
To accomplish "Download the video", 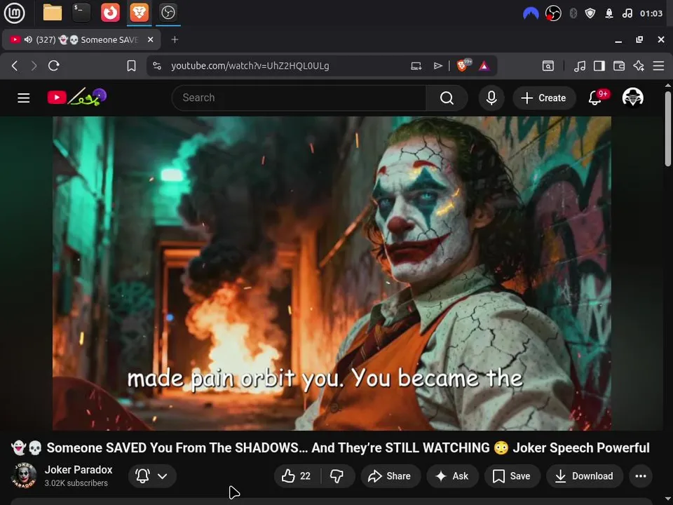I will coord(584,476).
